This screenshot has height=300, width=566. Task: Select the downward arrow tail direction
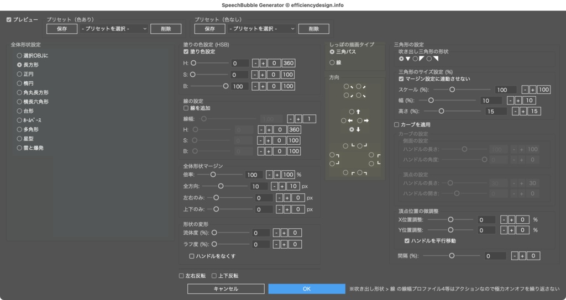(x=352, y=129)
